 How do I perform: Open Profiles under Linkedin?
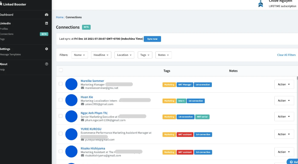(x=4, y=29)
